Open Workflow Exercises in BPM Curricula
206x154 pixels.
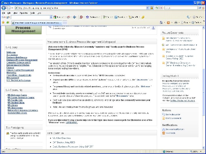(x=62, y=138)
